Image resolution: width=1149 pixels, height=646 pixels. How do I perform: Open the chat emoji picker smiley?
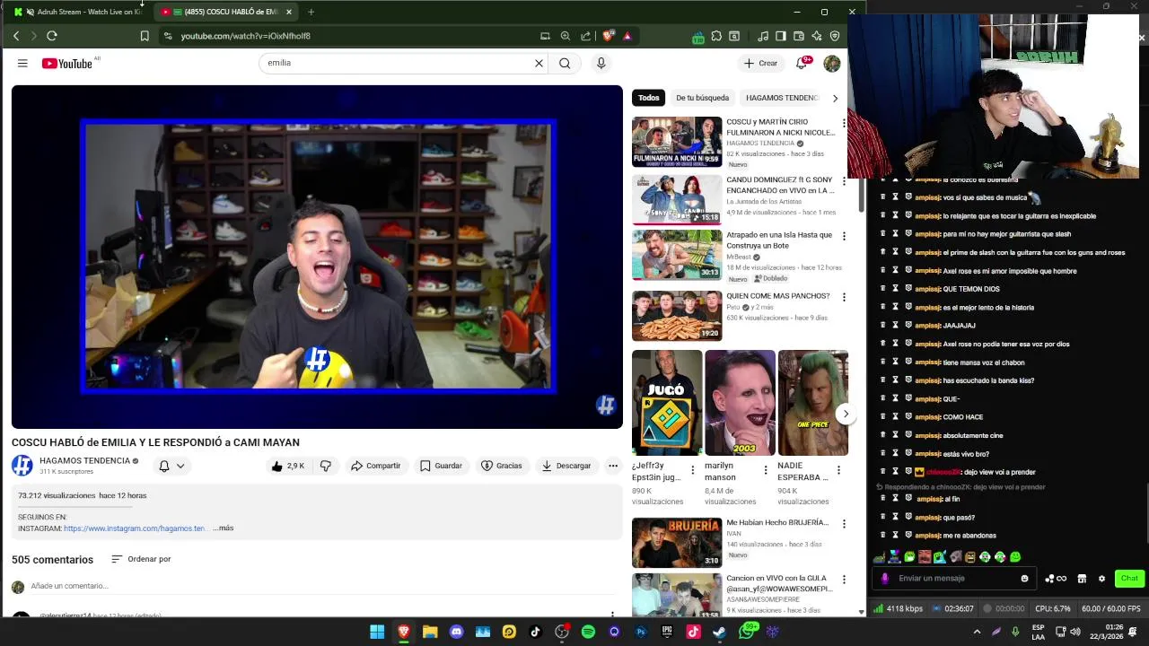click(x=1024, y=579)
